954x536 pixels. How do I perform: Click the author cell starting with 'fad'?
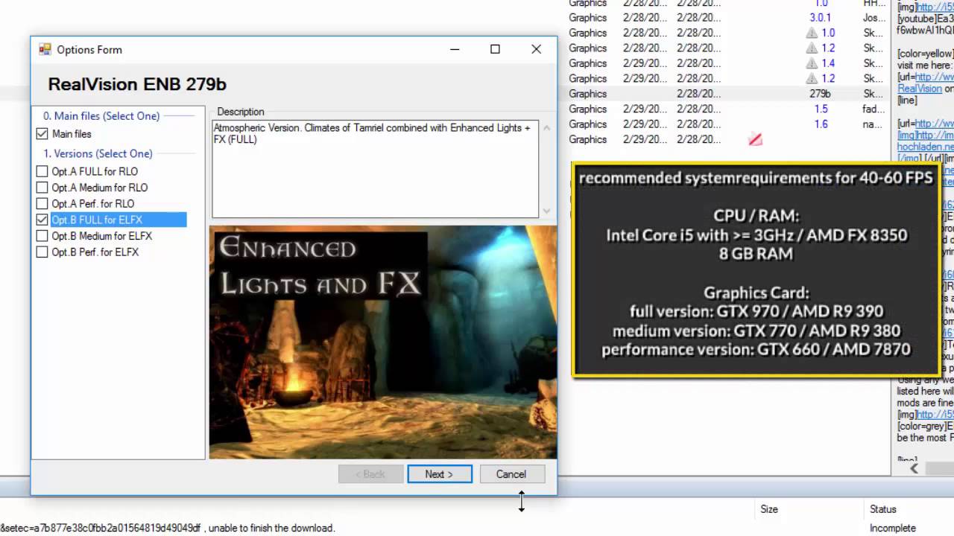coord(871,109)
